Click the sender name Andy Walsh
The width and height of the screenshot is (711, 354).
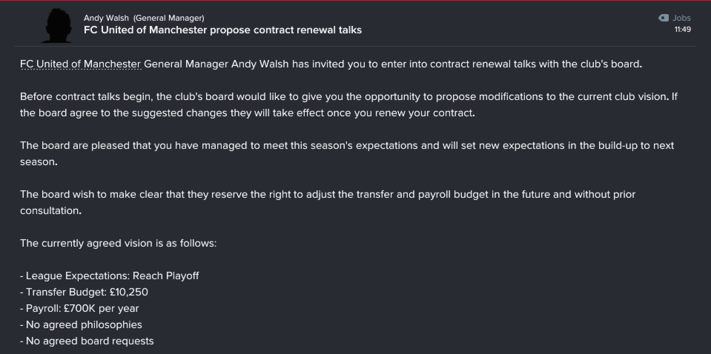[106, 18]
